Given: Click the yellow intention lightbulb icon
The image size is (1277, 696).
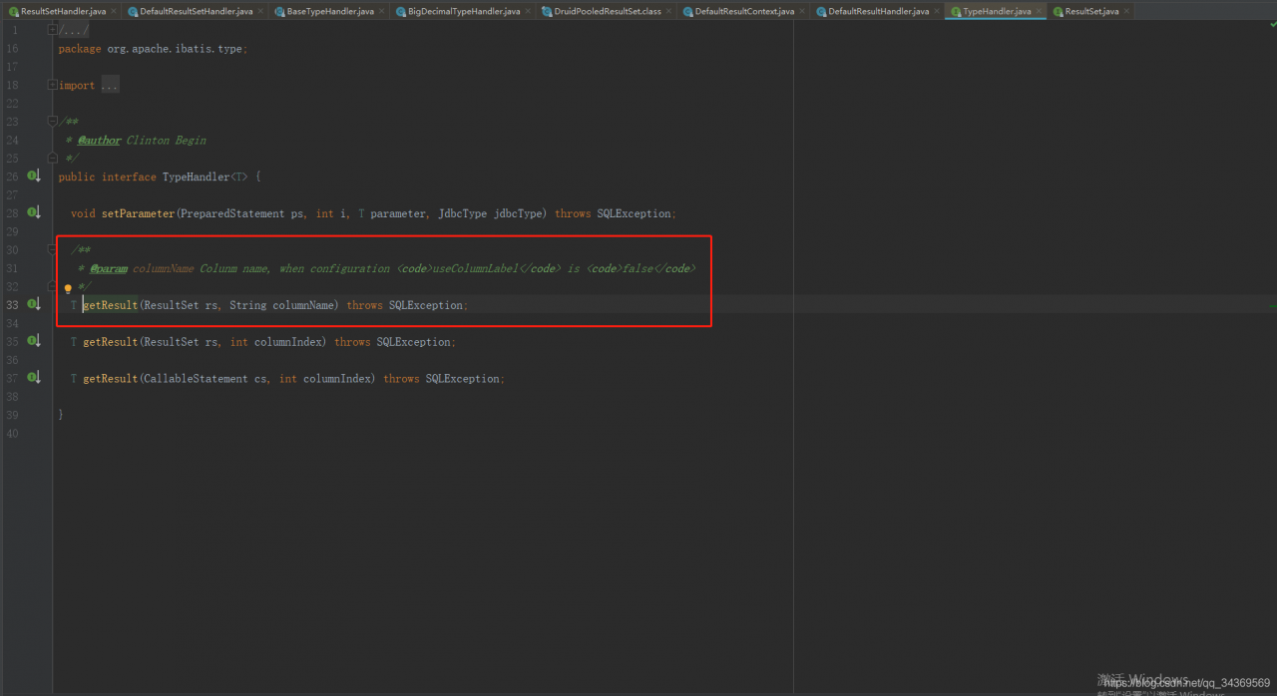Looking at the screenshot, I should pos(68,288).
